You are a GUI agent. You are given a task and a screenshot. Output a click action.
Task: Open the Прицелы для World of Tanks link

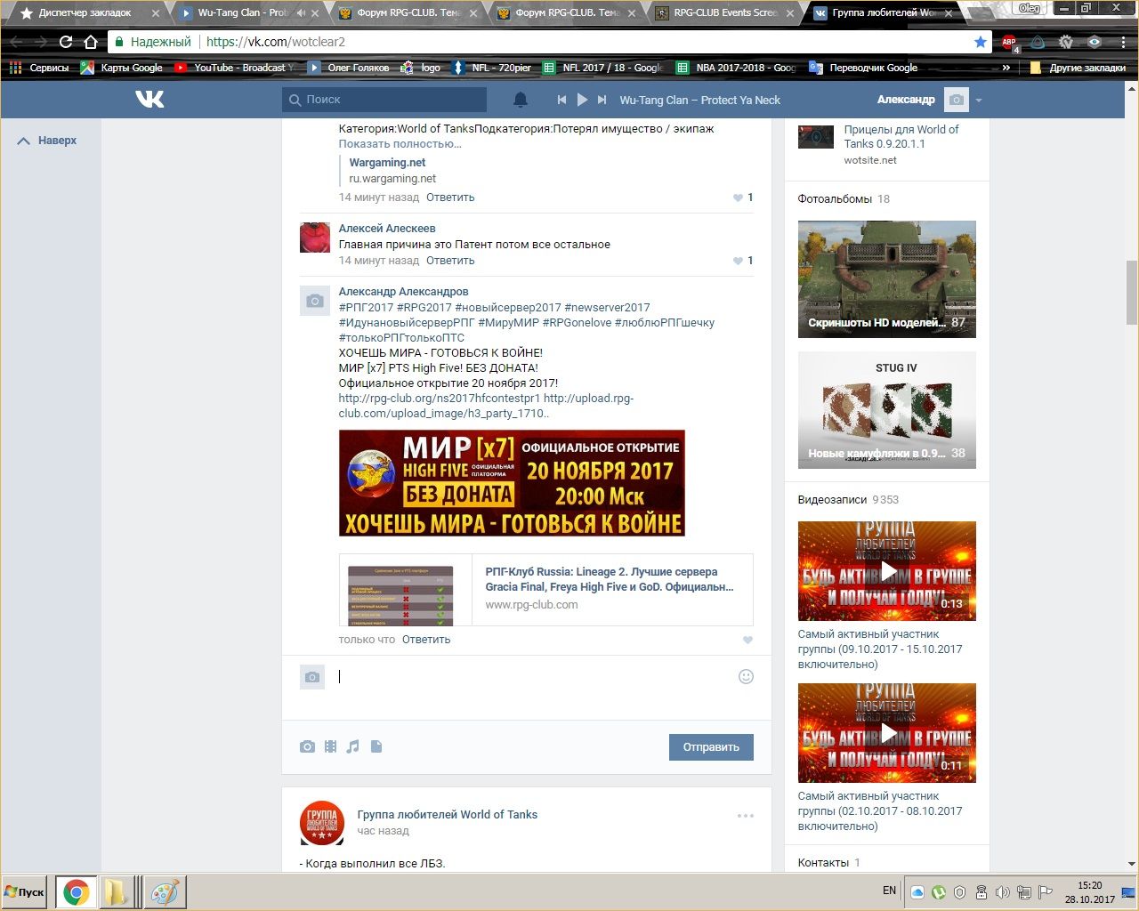pyautogui.click(x=901, y=136)
